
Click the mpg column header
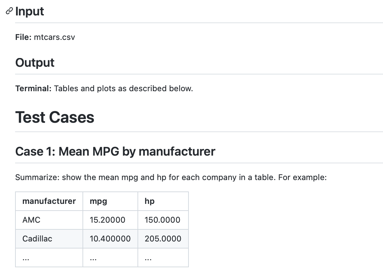point(98,201)
